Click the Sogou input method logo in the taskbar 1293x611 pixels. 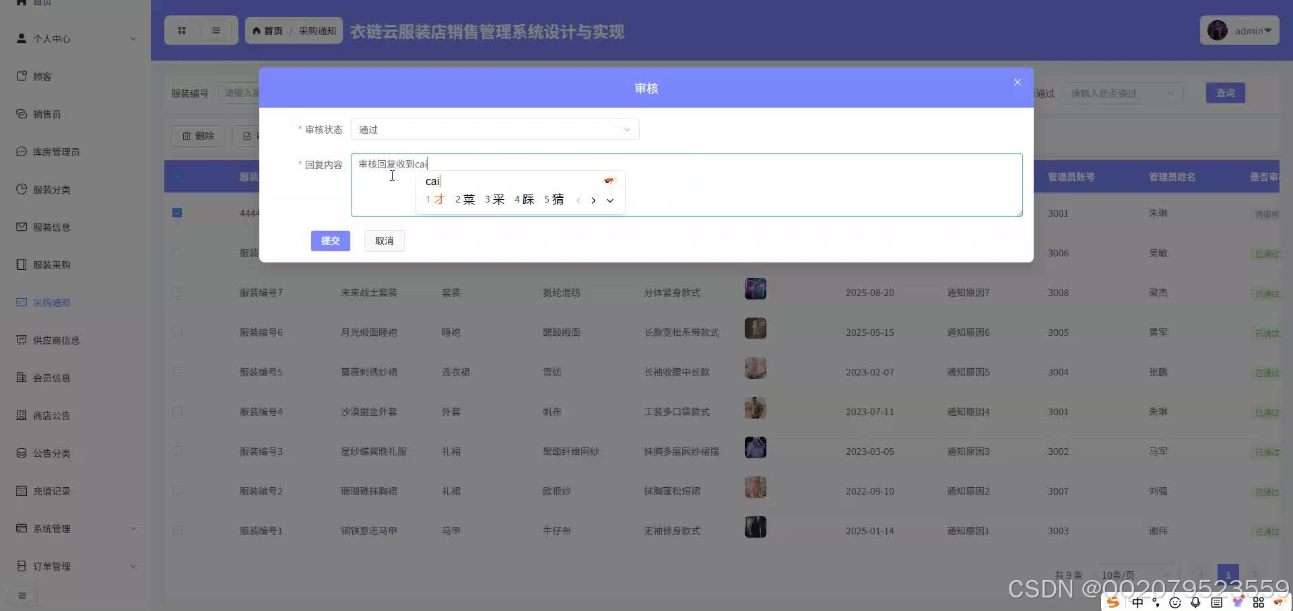click(x=1113, y=602)
